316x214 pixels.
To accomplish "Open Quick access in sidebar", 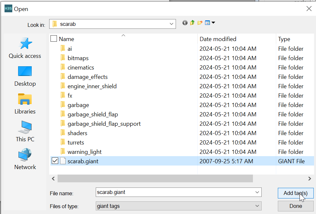I will click(x=25, y=48).
